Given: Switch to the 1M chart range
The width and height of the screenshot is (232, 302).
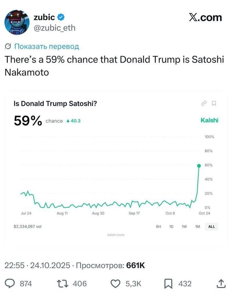Looking at the screenshot, I should point(198,227).
